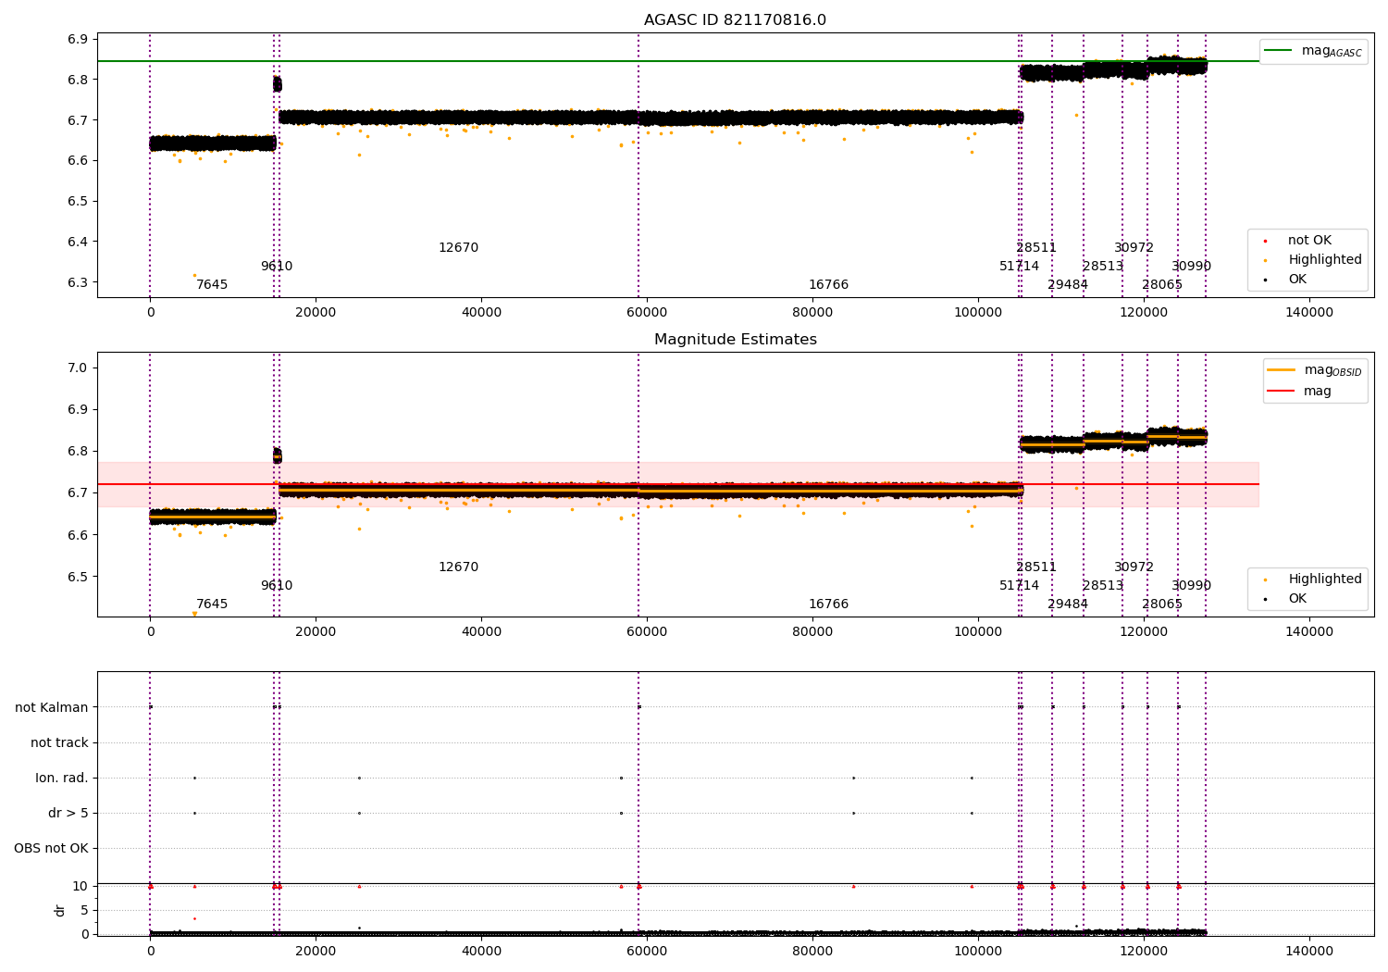Click obsid label 28511 in Magnitude Estimates plot
Screen dimensions: 1388x972
coord(1036,567)
